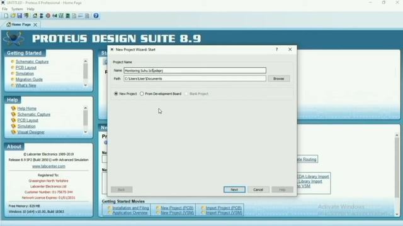Click the project Name input field
The width and height of the screenshot is (403, 226).
point(195,70)
